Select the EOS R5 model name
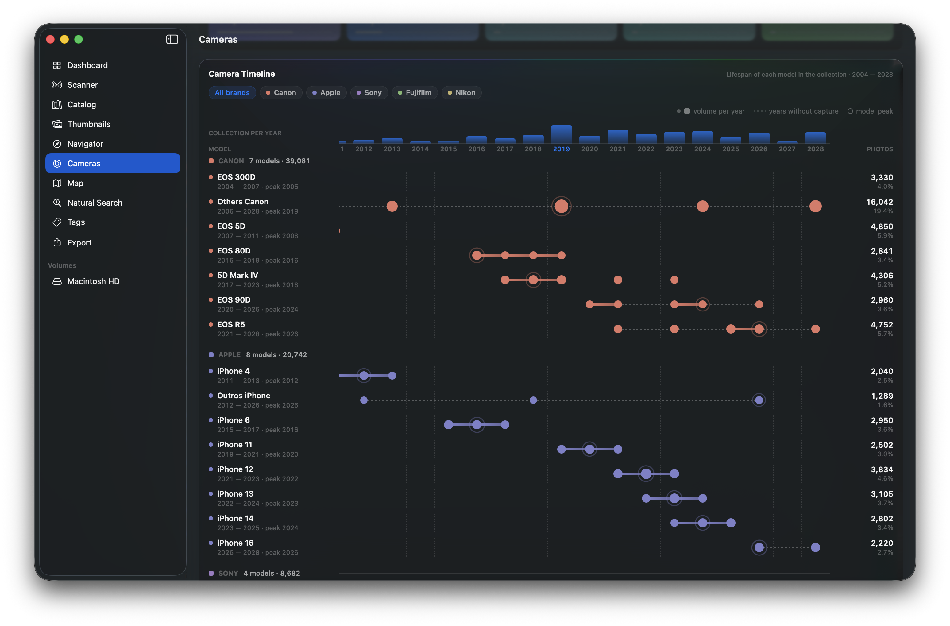The image size is (950, 626). point(231,325)
